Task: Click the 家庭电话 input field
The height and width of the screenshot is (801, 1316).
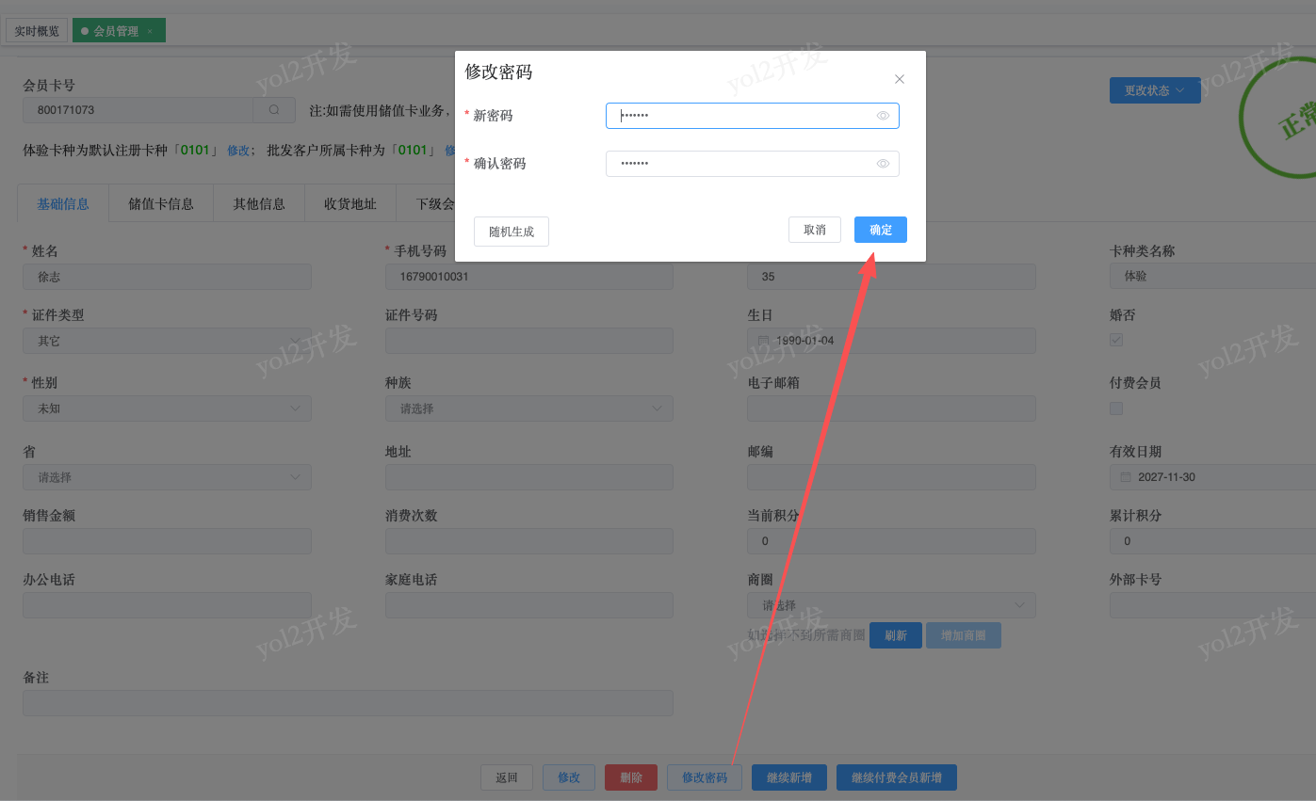Action: [529, 605]
